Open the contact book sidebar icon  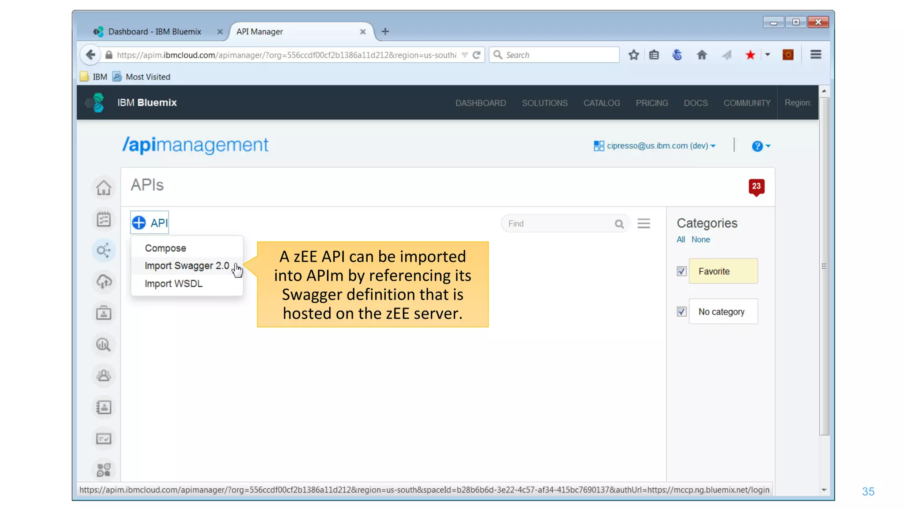(104, 407)
